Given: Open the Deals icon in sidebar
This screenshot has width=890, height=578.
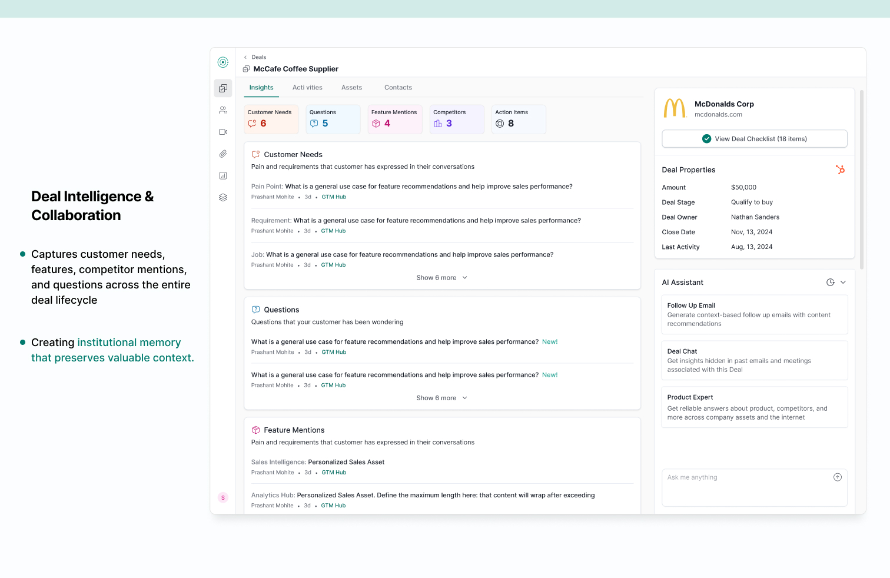Looking at the screenshot, I should coord(223,88).
